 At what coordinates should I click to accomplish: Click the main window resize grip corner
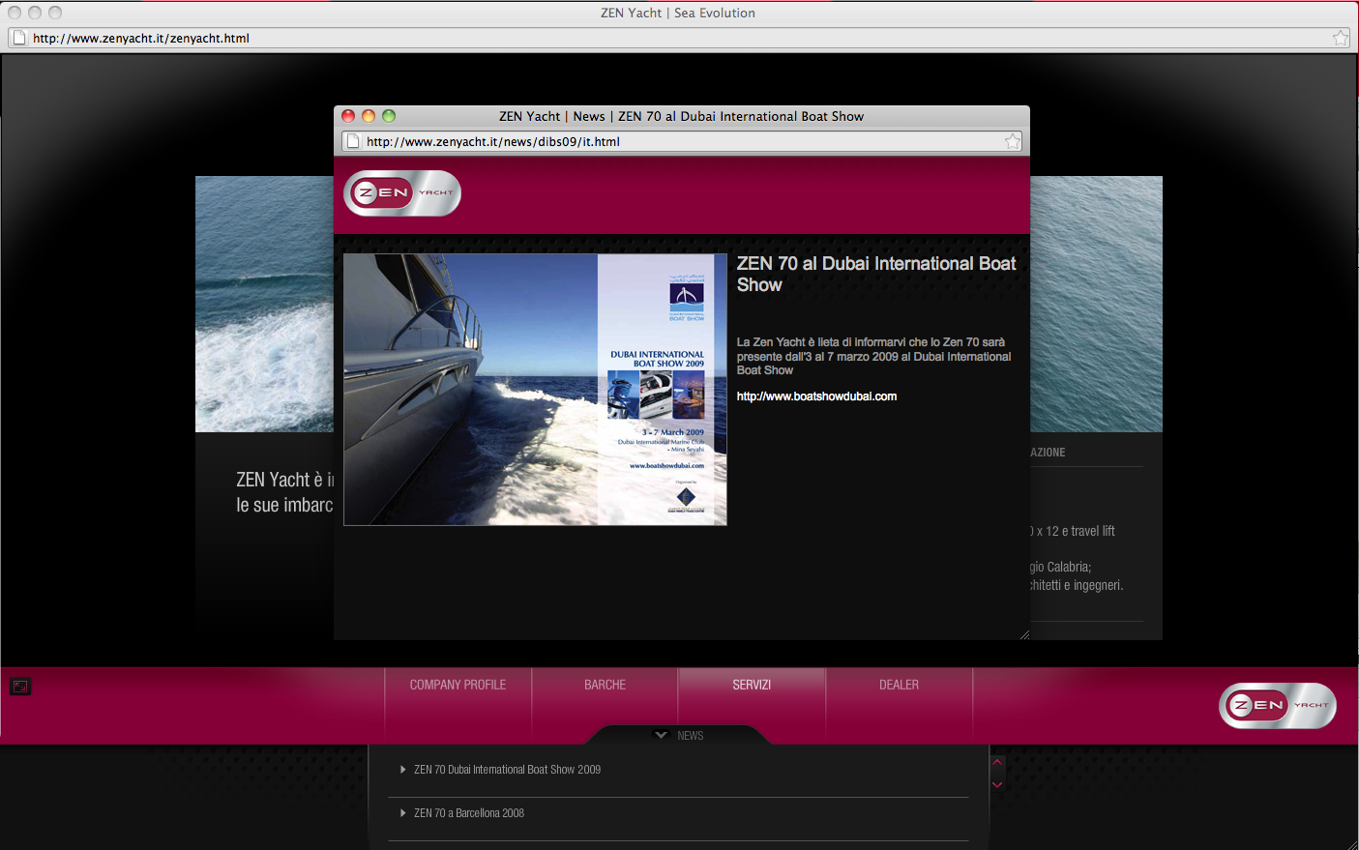pos(1351,843)
